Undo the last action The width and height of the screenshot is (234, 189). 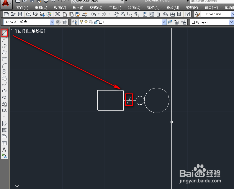pyautogui.click(x=94, y=14)
